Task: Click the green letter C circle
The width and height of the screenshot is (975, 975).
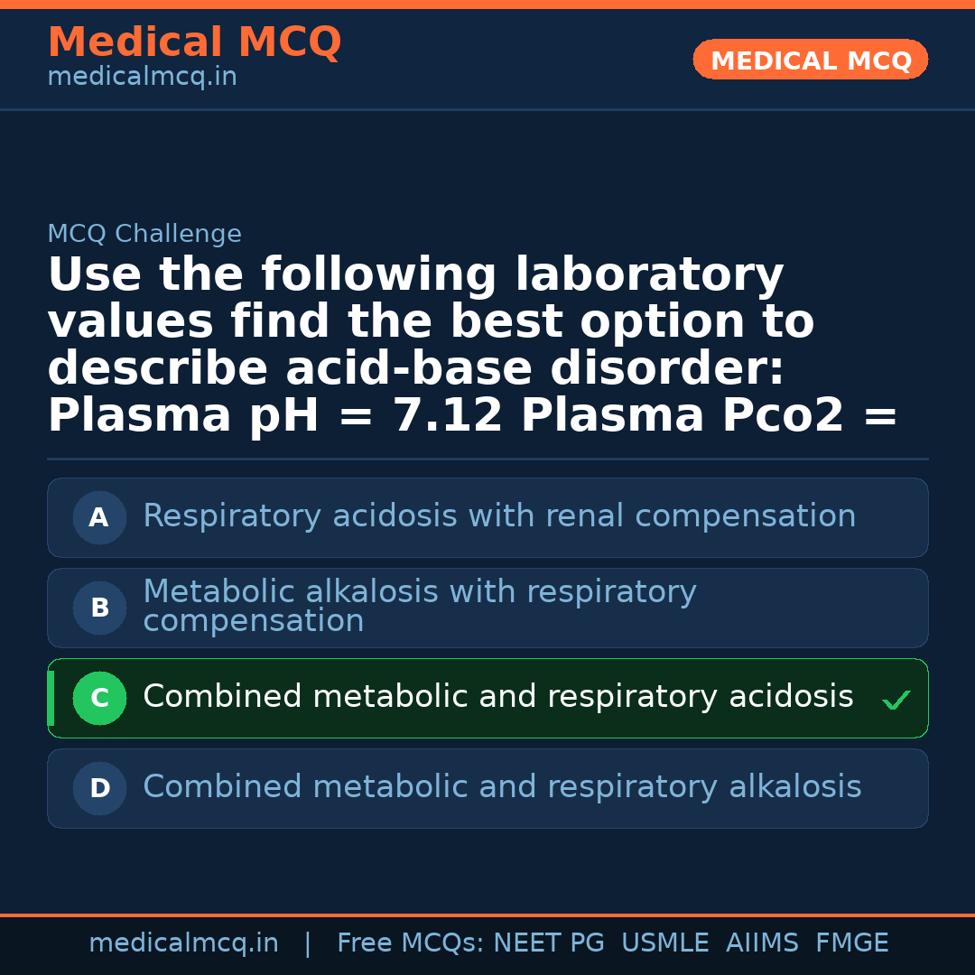Action: [x=99, y=699]
